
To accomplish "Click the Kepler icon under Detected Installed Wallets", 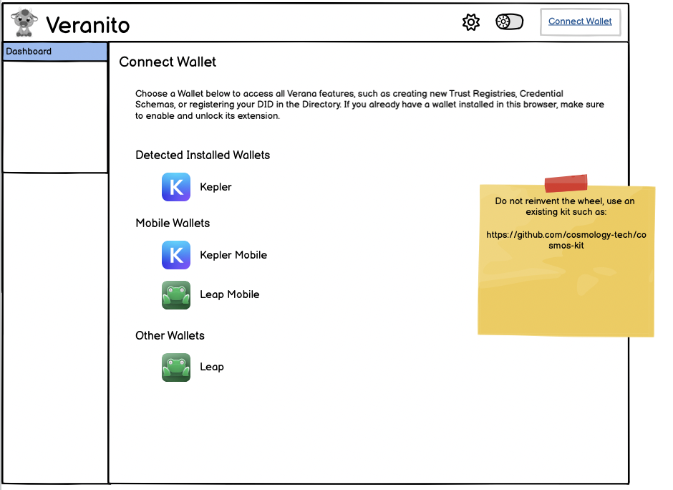I will pos(176,187).
